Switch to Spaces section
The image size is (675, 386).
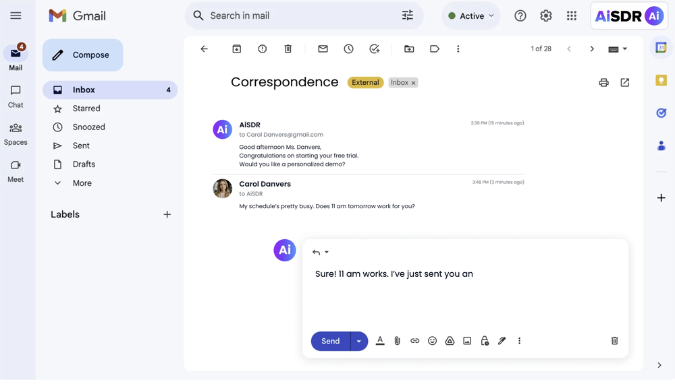coord(16,134)
